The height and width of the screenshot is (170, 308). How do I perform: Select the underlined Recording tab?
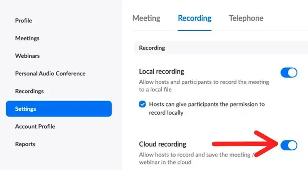click(194, 18)
